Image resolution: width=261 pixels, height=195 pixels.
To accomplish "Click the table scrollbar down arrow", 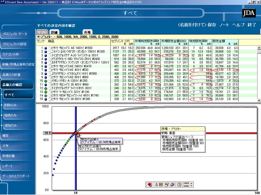I will 259,100.
